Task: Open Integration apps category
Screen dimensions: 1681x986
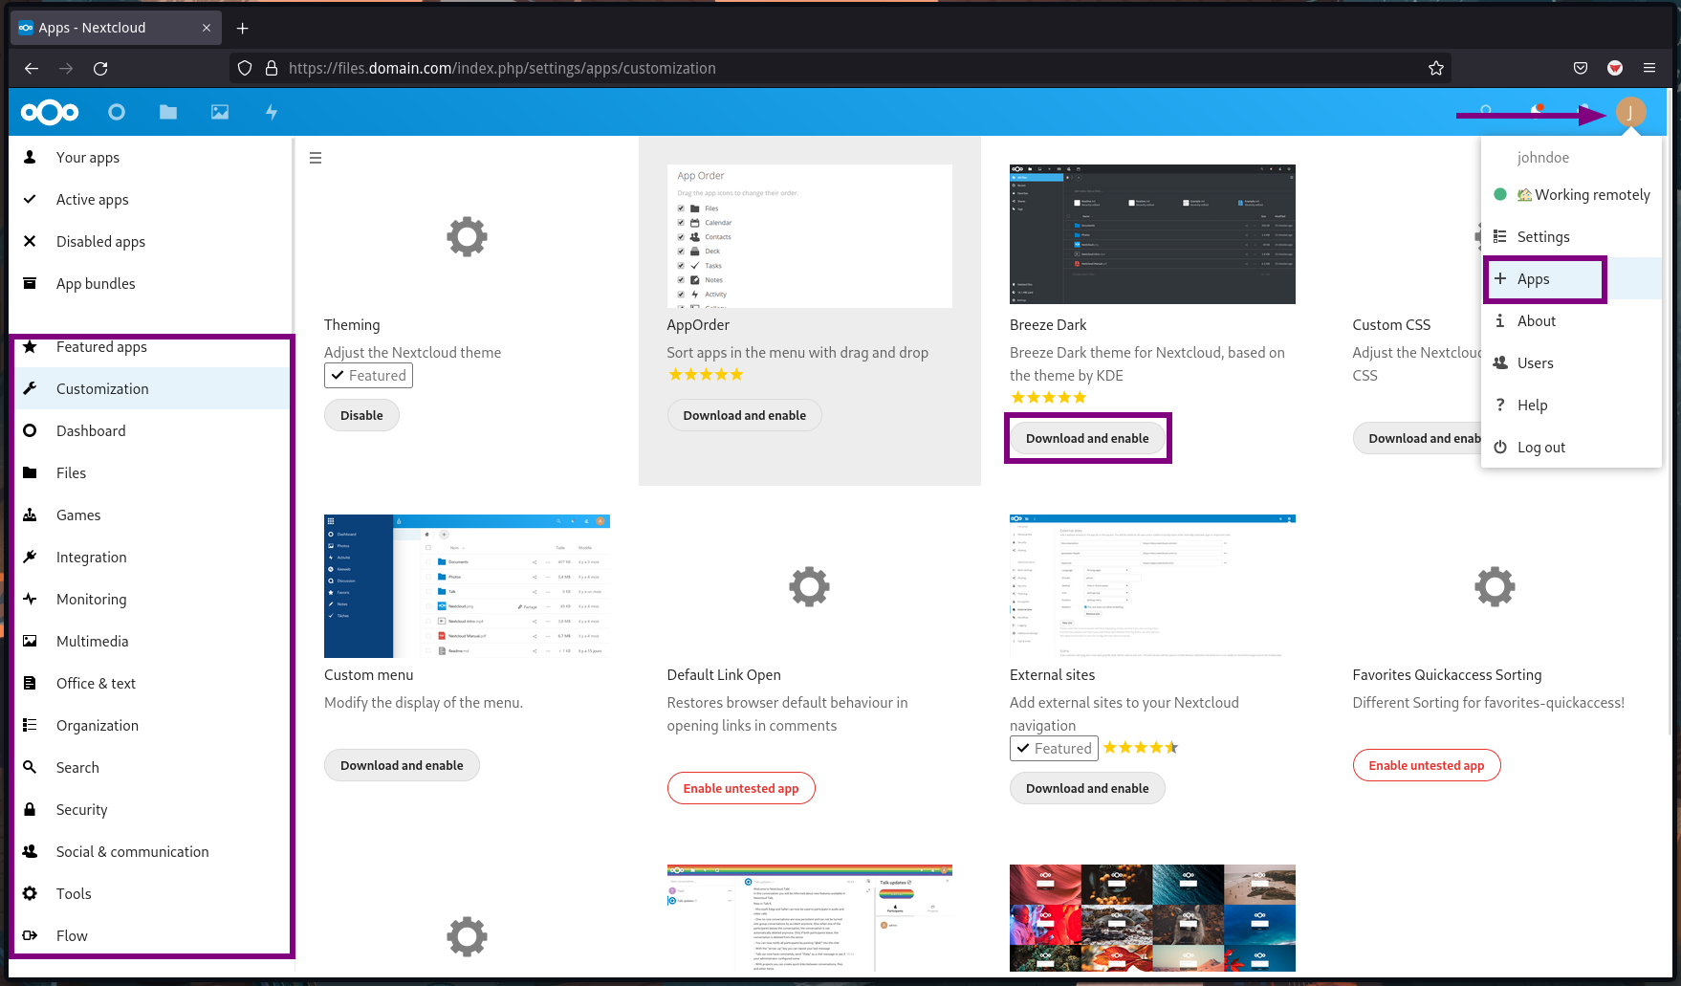Action: 151,558
